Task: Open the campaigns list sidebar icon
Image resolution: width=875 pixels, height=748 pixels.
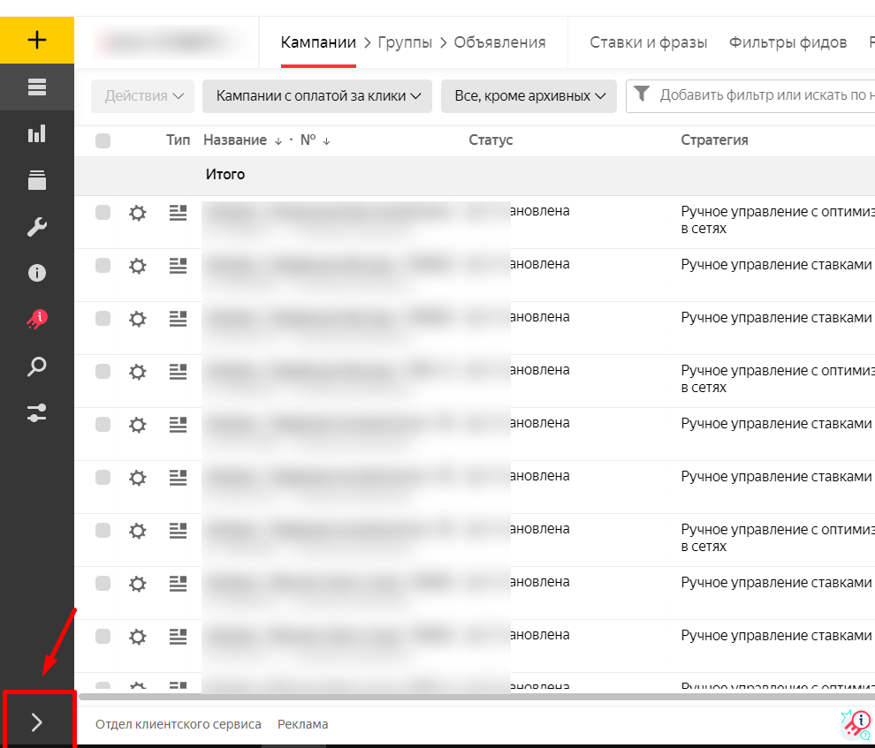Action: pos(36,87)
